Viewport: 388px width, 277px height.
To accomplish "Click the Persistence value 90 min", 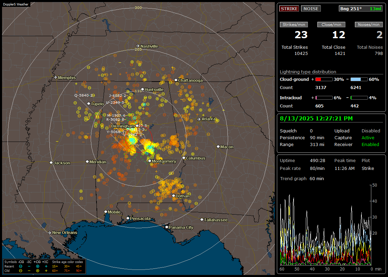I will [x=317, y=137].
